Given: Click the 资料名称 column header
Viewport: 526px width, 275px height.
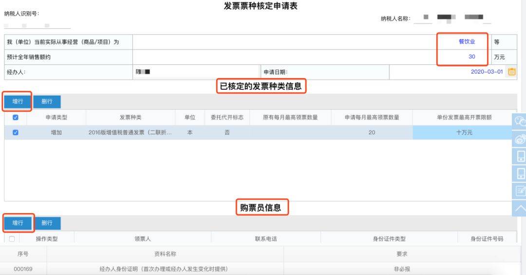Looking at the screenshot, I should click(165, 254).
